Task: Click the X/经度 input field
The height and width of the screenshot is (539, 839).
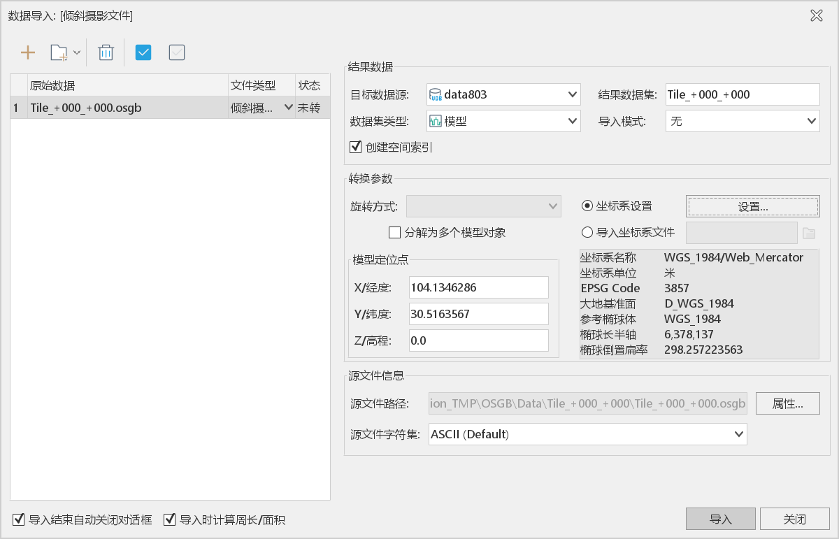Action: pyautogui.click(x=478, y=287)
